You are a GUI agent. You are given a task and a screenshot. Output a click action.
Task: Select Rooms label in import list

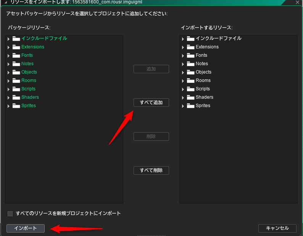tap(203, 80)
